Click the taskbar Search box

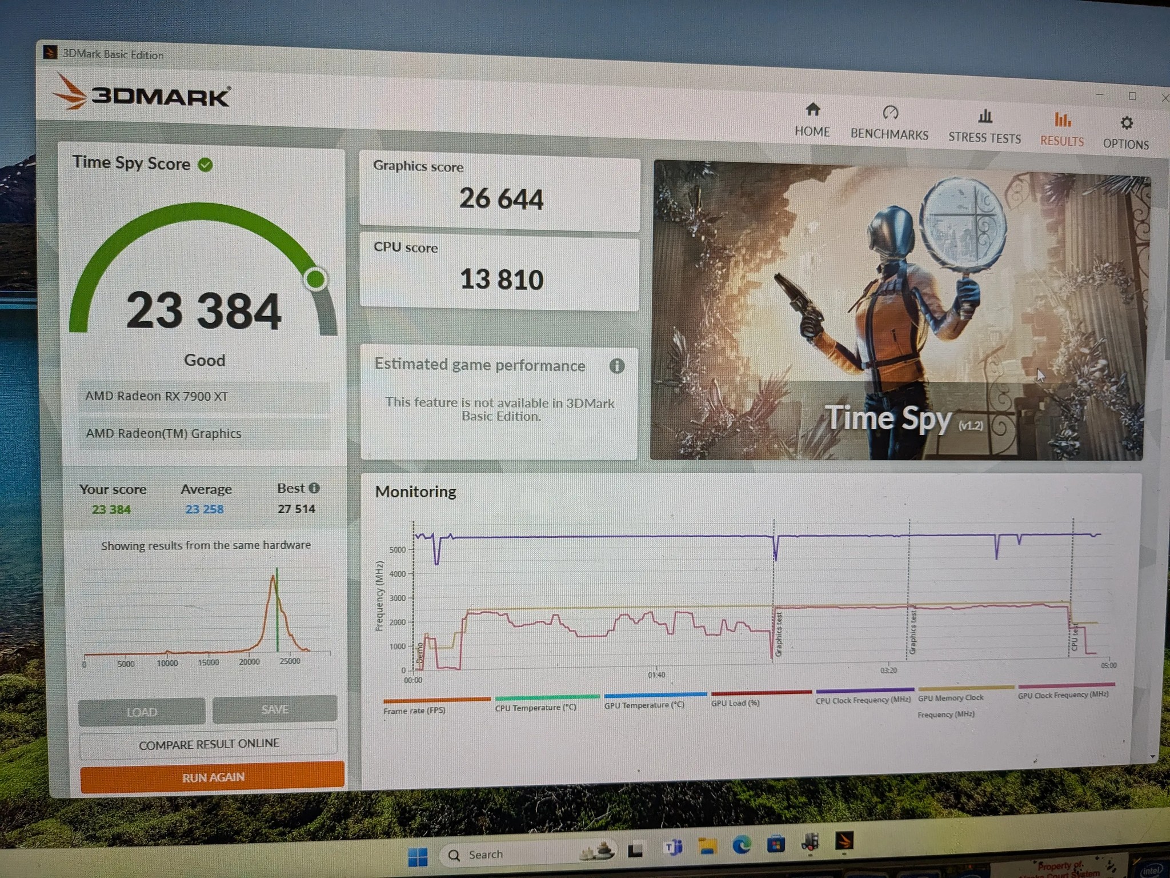[528, 853]
